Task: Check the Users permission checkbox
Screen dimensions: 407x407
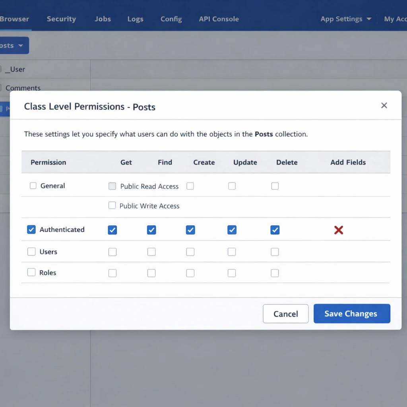Action: click(x=31, y=252)
